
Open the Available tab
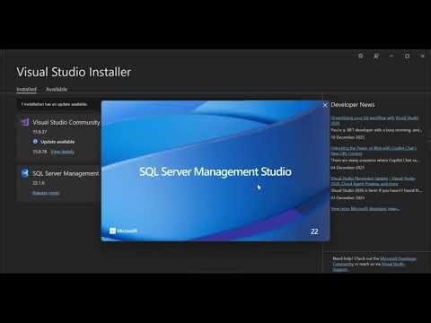pyautogui.click(x=57, y=89)
